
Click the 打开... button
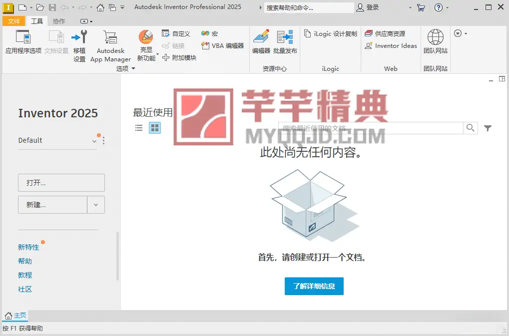pyautogui.click(x=61, y=183)
